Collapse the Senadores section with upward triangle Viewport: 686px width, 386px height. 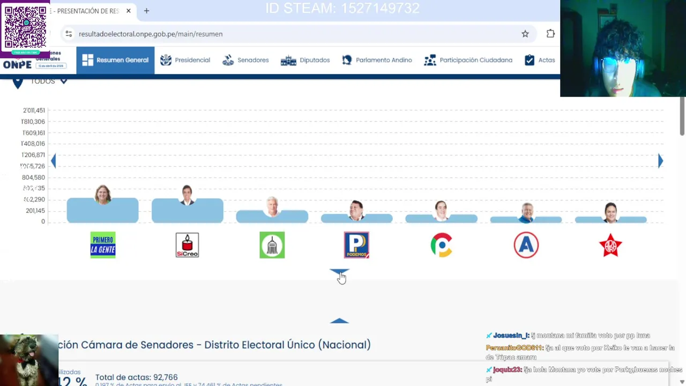click(x=339, y=321)
